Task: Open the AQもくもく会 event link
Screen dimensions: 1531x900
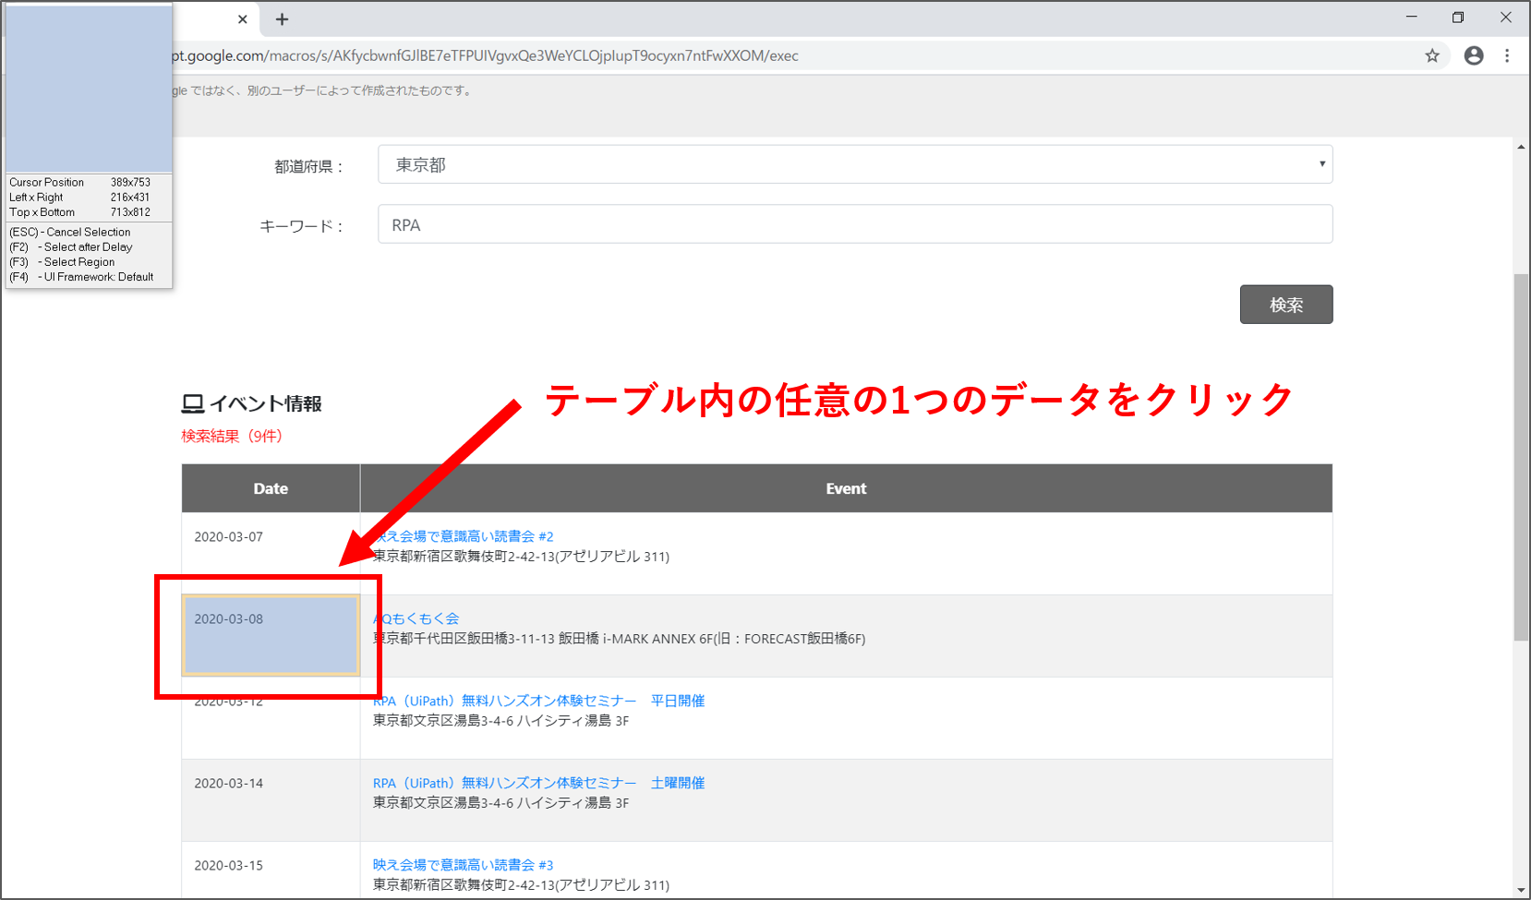Action: coord(418,618)
